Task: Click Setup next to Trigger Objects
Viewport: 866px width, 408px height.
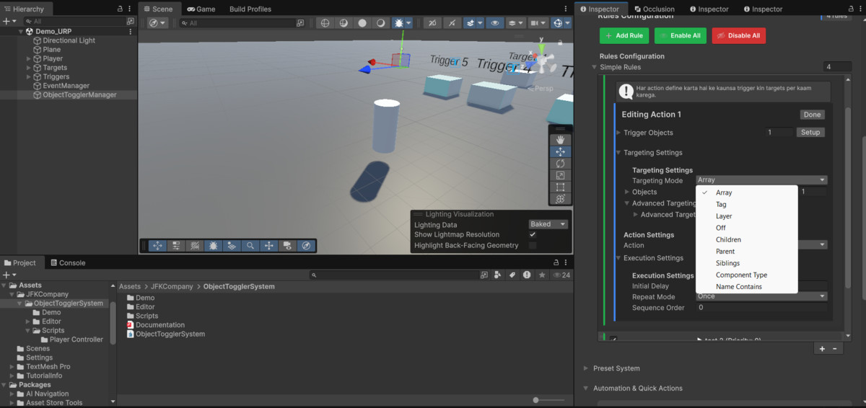Action: (x=810, y=133)
